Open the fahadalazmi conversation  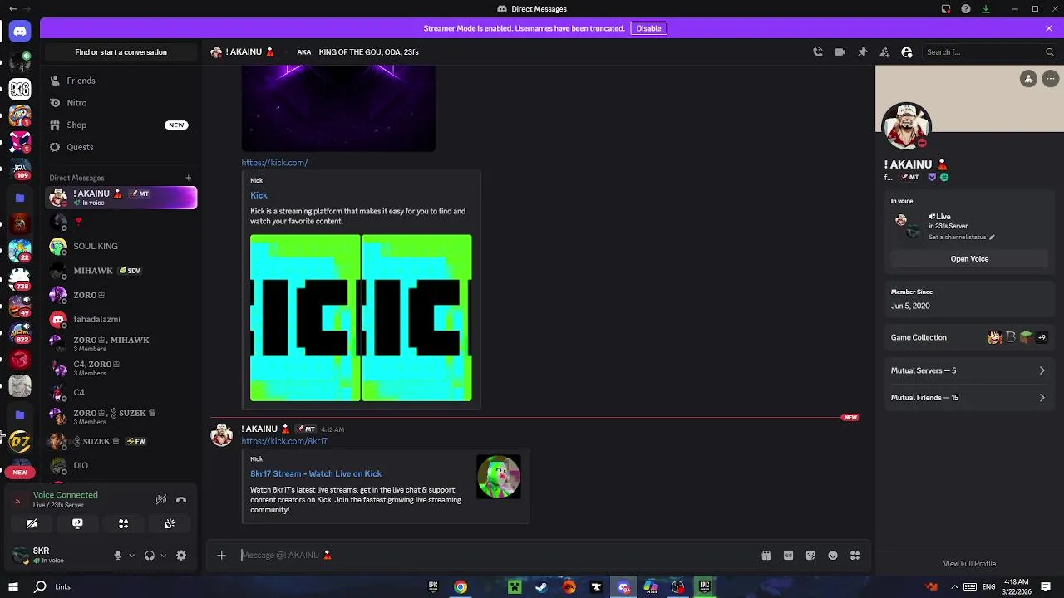click(121, 319)
